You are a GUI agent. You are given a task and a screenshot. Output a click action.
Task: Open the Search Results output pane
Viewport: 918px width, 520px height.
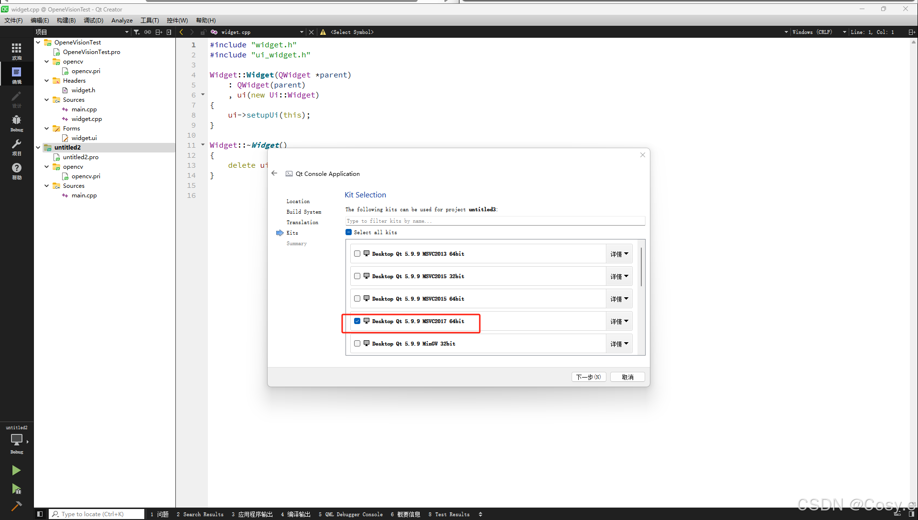pos(200,514)
